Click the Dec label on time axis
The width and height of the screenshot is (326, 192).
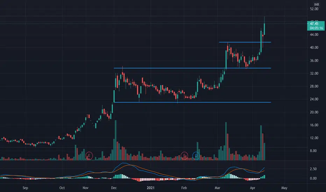pos(114,188)
